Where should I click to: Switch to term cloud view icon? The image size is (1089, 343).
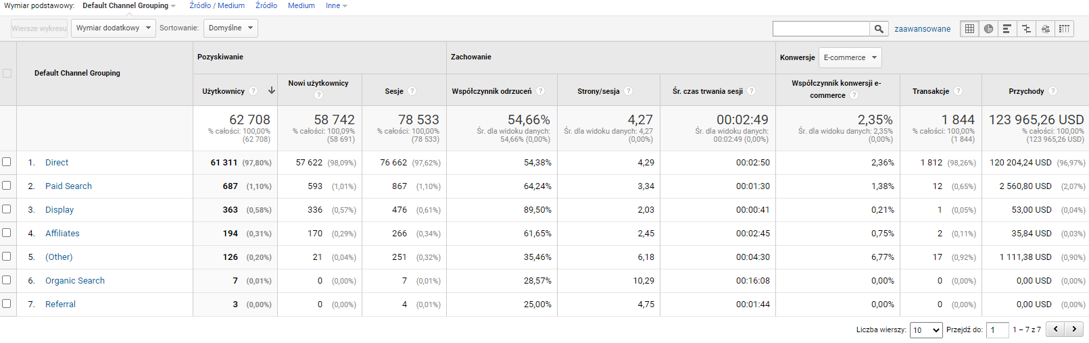(1046, 28)
